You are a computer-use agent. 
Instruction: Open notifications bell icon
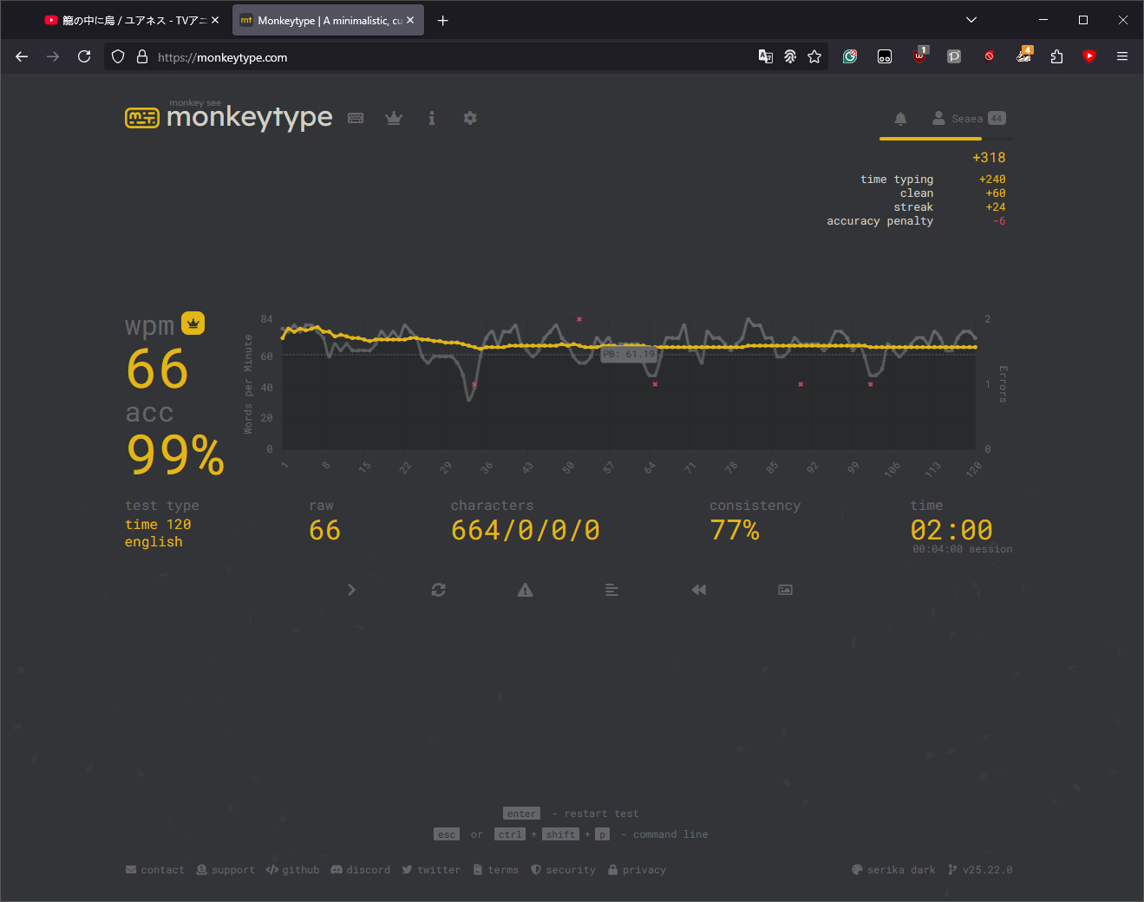[900, 119]
